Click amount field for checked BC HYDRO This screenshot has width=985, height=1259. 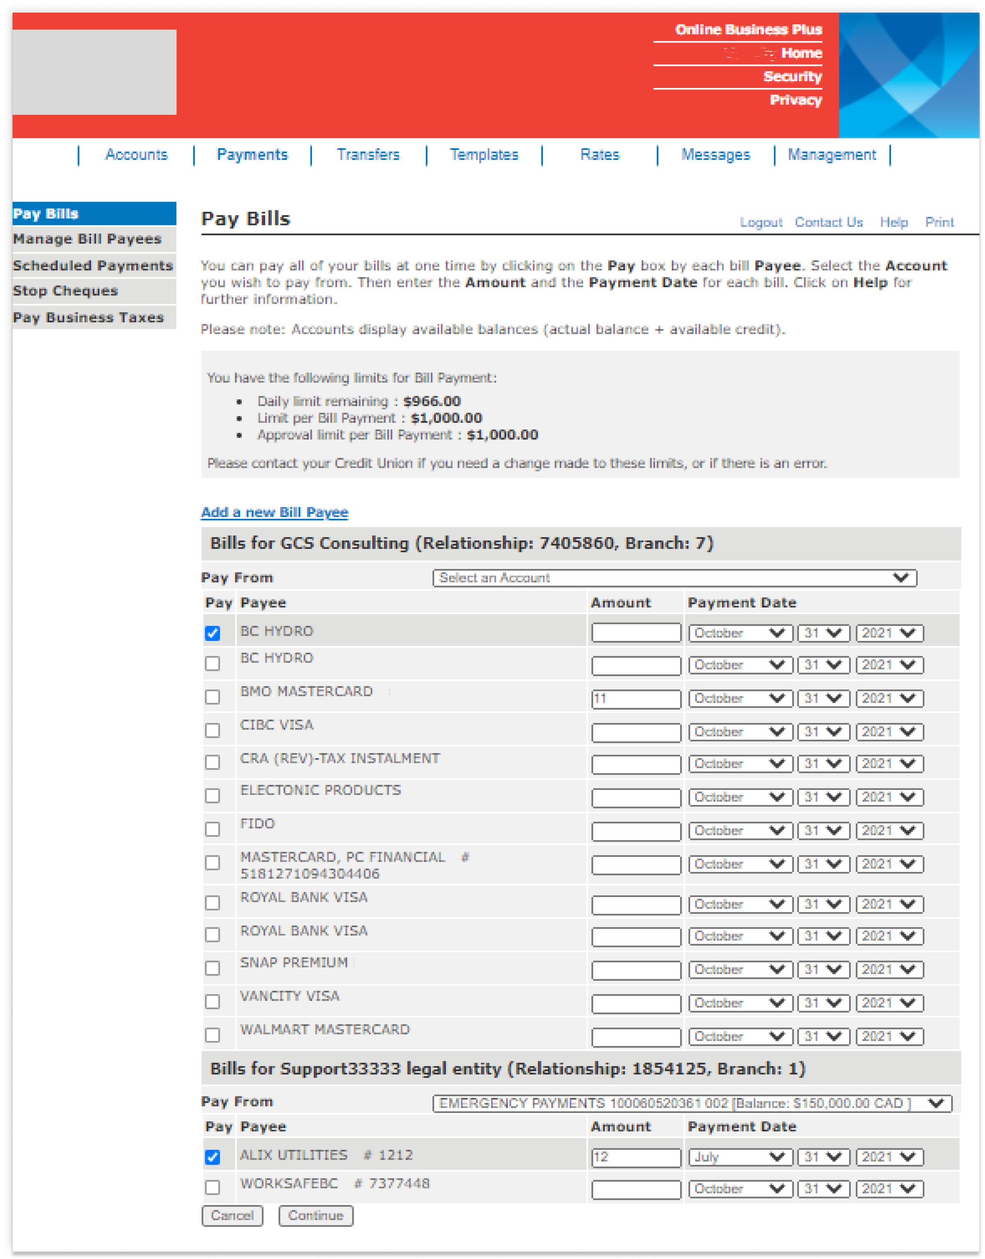coord(636,633)
